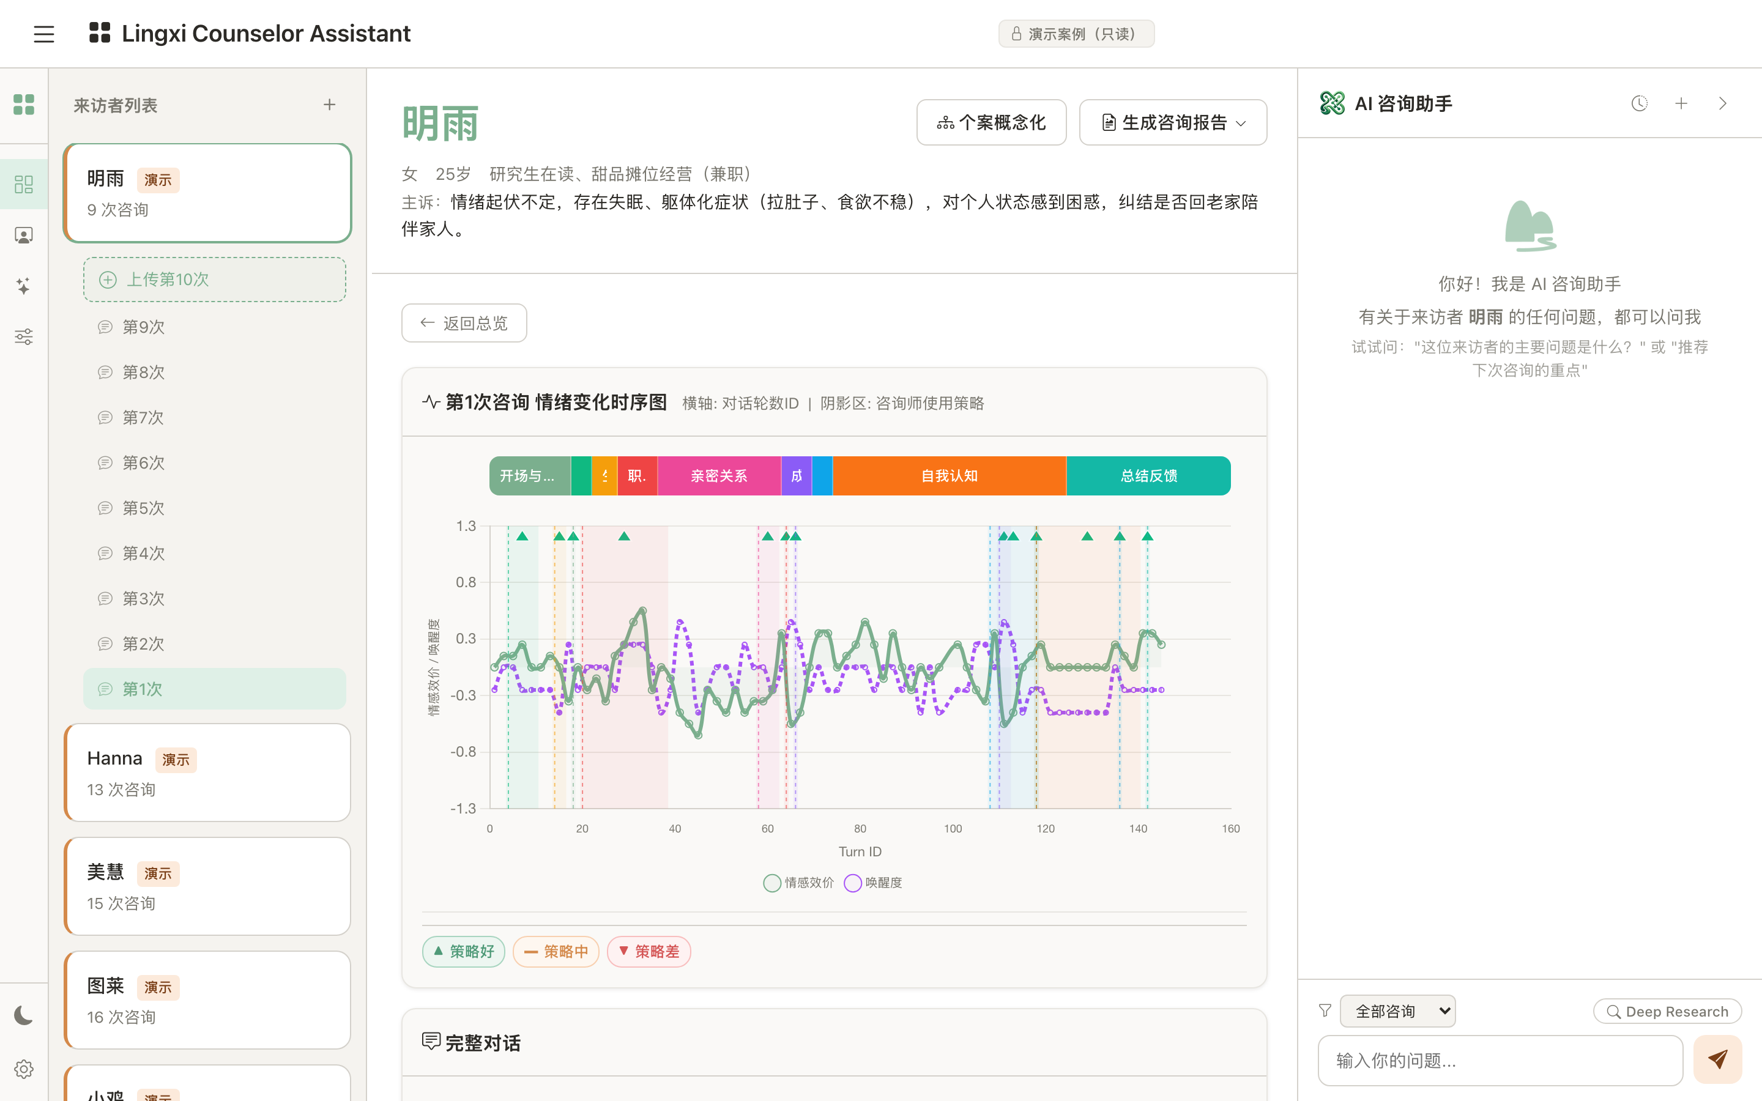Open the hamburger menu

tap(43, 34)
